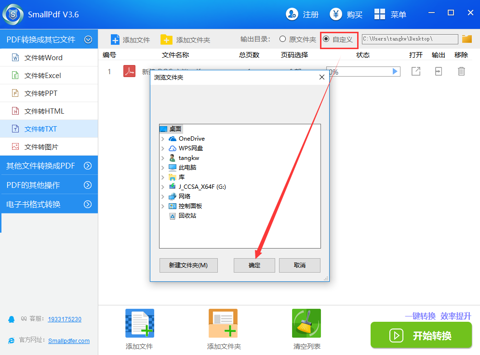Select the 自定义 radio button
Viewport: 480px width, 355px height.
pos(326,39)
